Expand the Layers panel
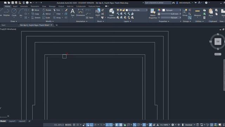The image size is (225, 127). click(x=127, y=21)
